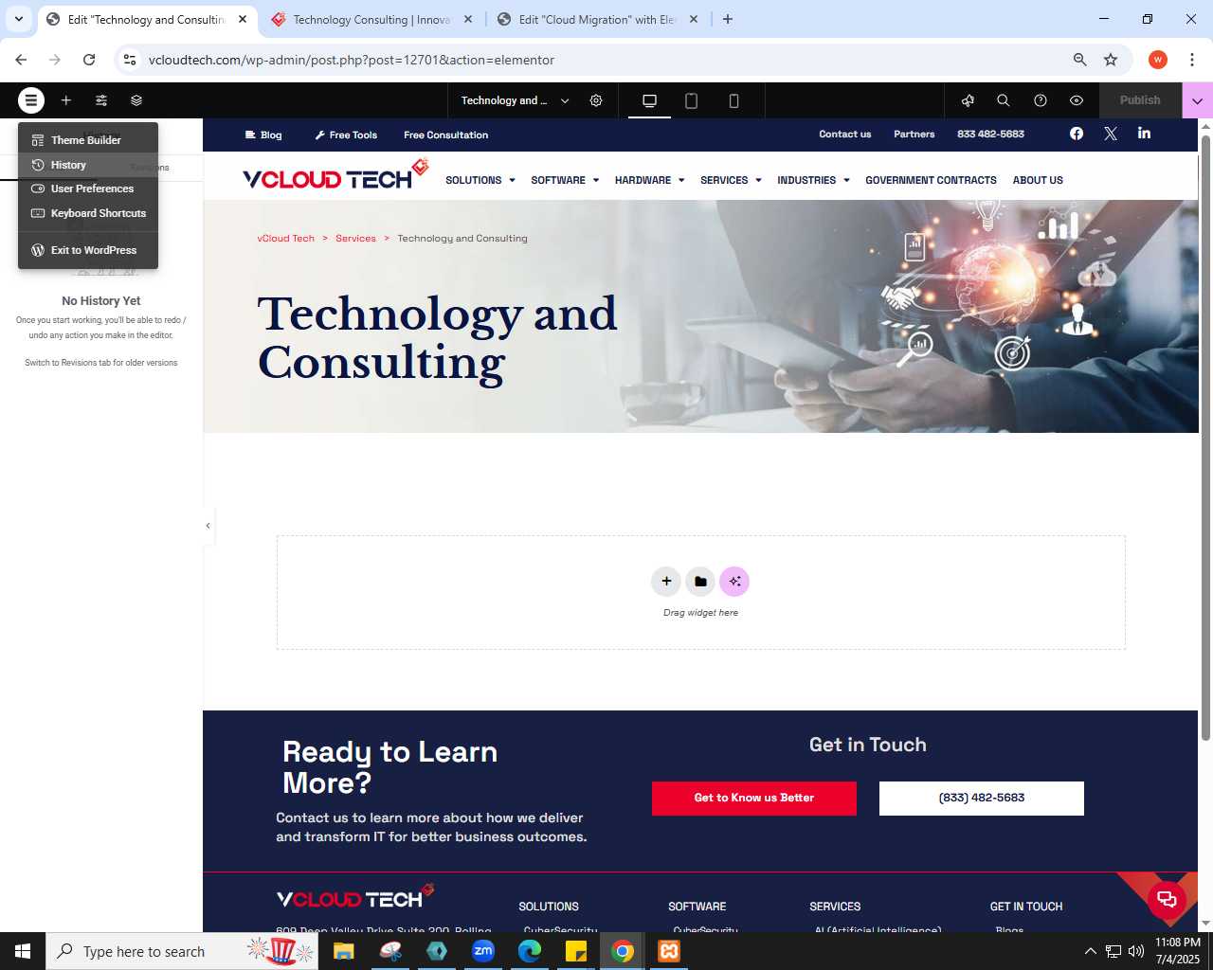Image resolution: width=1213 pixels, height=970 pixels.
Task: Open the Facebook icon in header
Action: (1077, 134)
